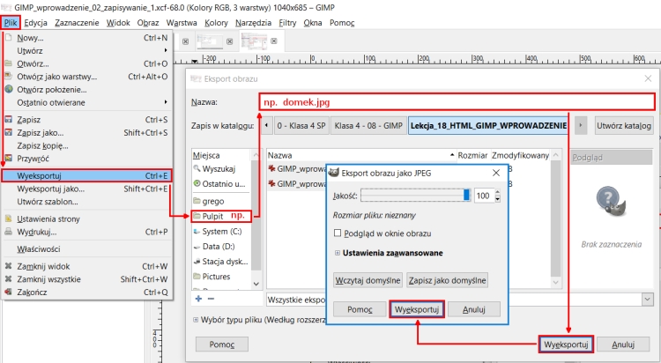Screen dimensions: 661x363
Task: Open the Zaznaczenie menu
Action: 77,23
